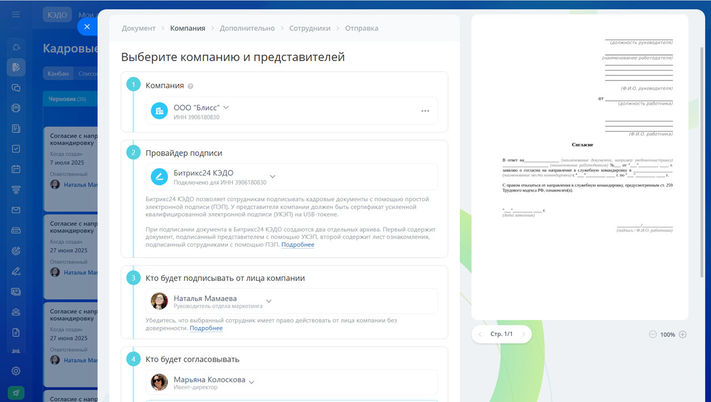The height and width of the screenshot is (402, 711).
Task: Click the Кто будет подписывать от лица компании title
Action: [225, 278]
